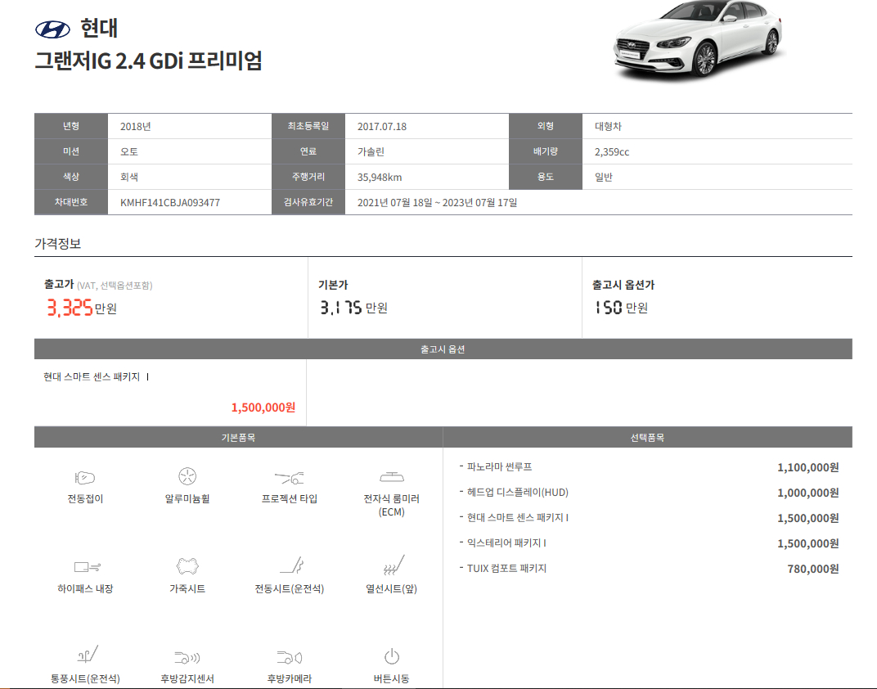Click the 780,000원 TUIX price

click(x=813, y=569)
